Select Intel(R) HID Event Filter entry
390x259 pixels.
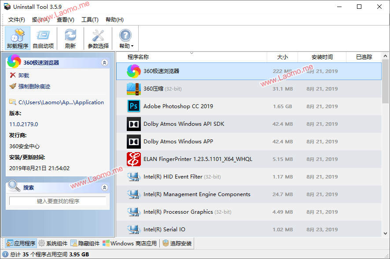coord(182,177)
